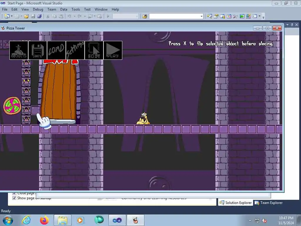The image size is (301, 226).
Task: Click the Add New Item toolbar icon
Action: [x=17, y=16]
